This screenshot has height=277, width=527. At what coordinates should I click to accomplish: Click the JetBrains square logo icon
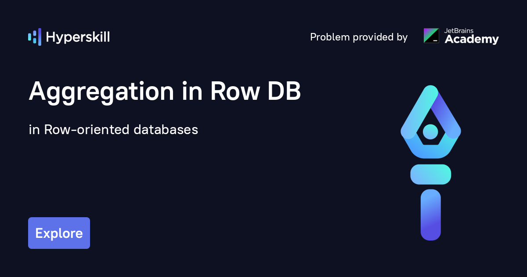(x=431, y=36)
